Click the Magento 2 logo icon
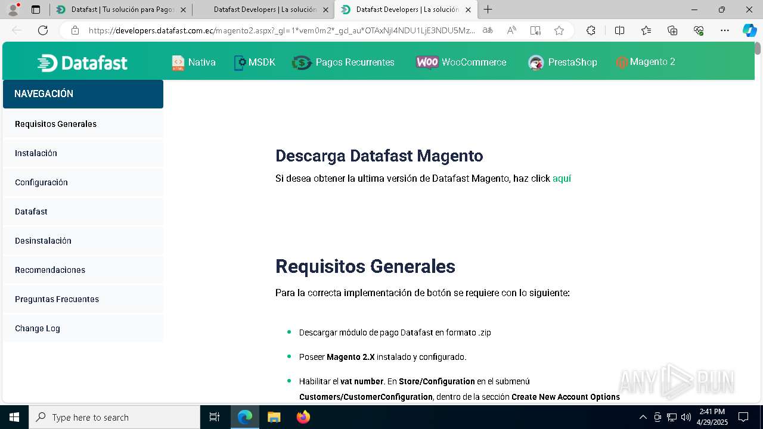Image resolution: width=763 pixels, height=429 pixels. click(622, 62)
